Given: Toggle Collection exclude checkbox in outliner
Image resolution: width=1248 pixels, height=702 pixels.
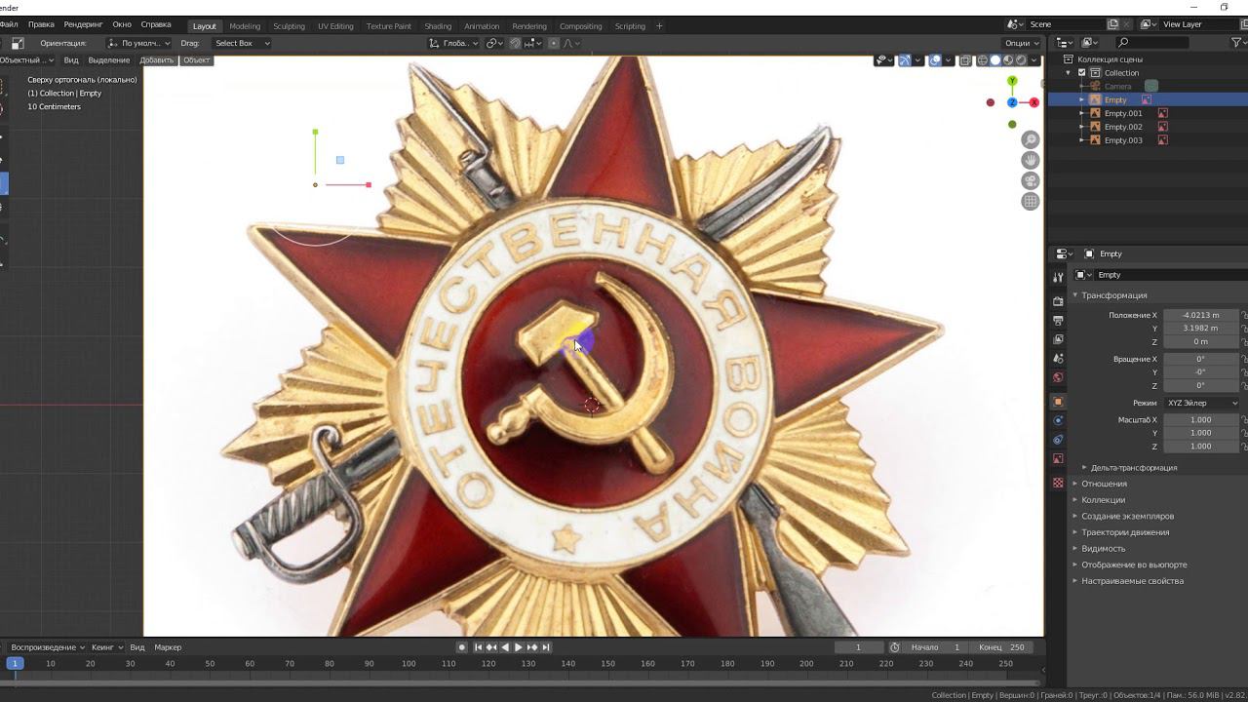Looking at the screenshot, I should 1081,73.
